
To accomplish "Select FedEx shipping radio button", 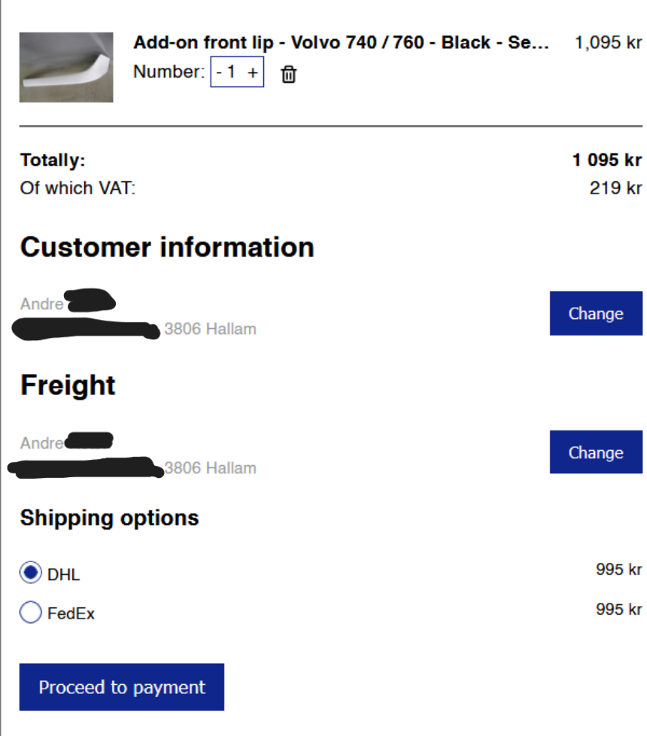I will pyautogui.click(x=31, y=613).
